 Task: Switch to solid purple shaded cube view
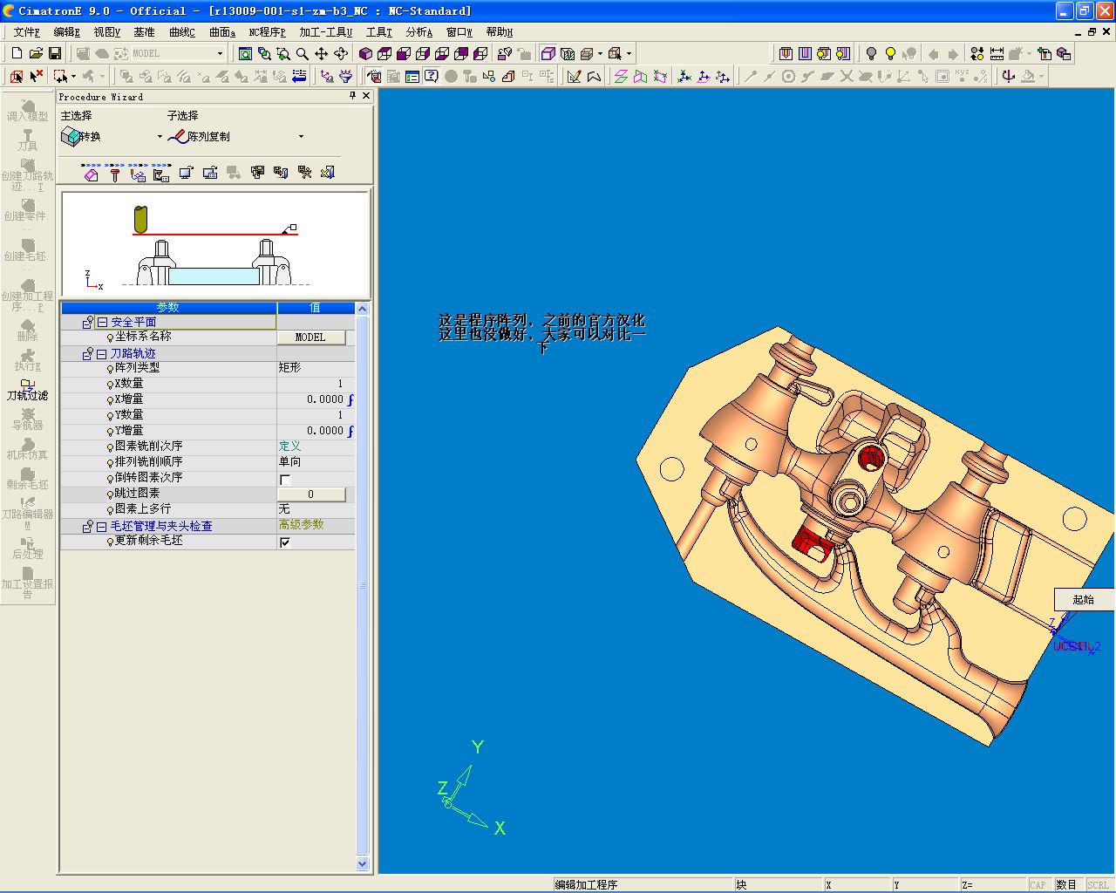point(365,54)
